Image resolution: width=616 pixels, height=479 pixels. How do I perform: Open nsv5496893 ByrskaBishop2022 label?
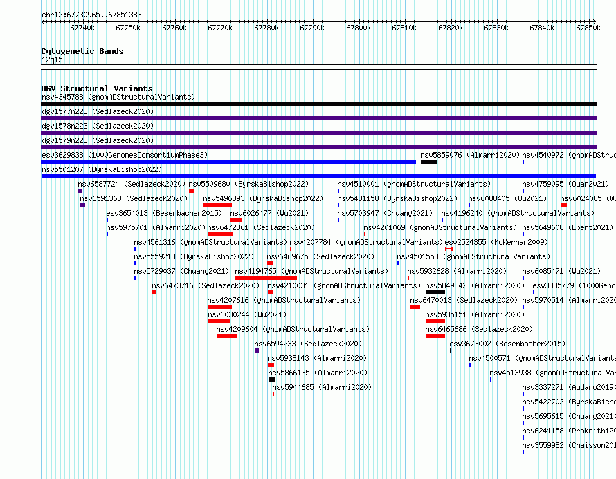click(x=263, y=198)
